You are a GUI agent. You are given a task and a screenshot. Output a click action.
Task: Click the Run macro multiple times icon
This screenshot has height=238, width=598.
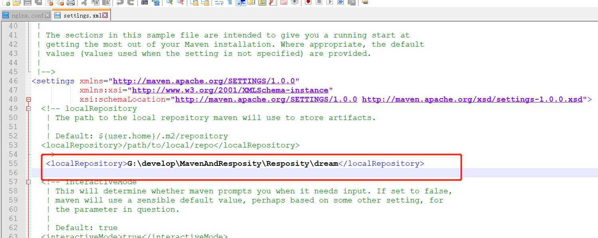tap(341, 2)
